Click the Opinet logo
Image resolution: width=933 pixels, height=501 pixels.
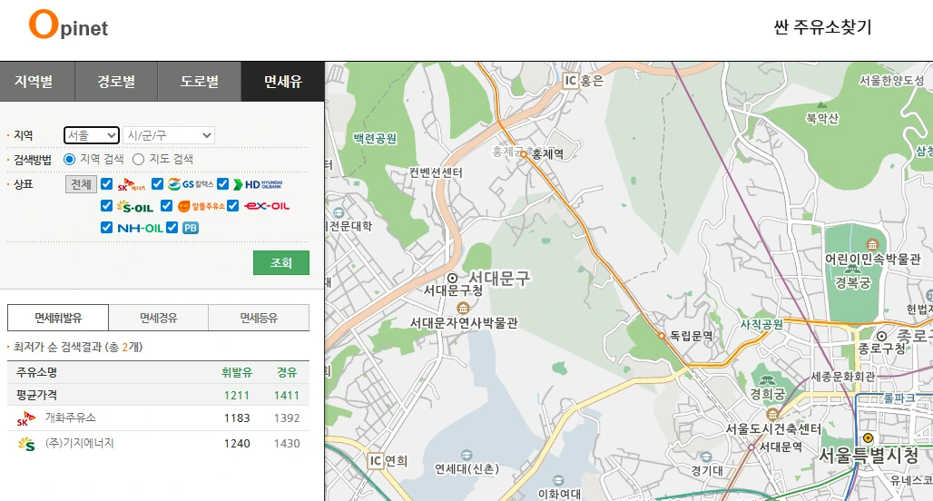tap(68, 25)
